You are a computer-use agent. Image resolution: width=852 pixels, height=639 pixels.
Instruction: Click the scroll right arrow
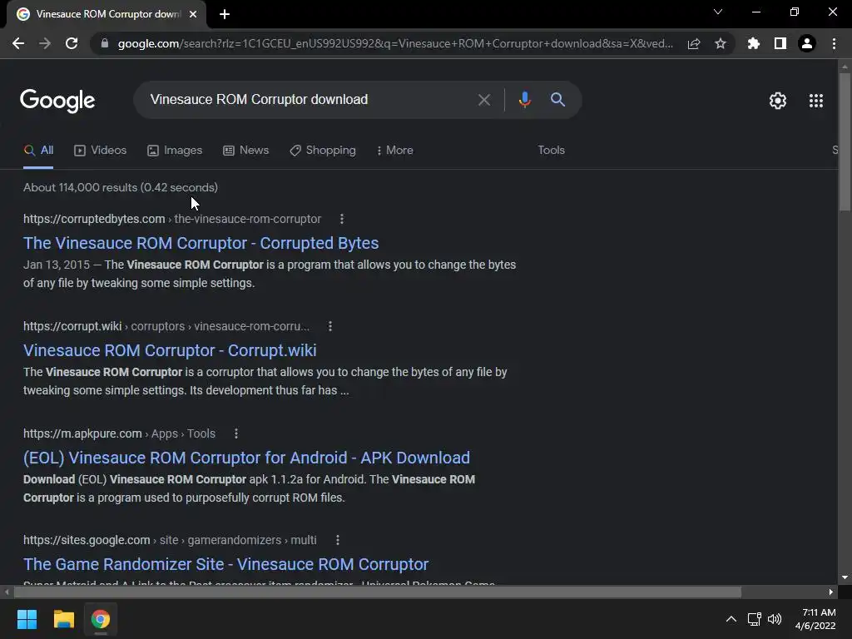point(831,592)
